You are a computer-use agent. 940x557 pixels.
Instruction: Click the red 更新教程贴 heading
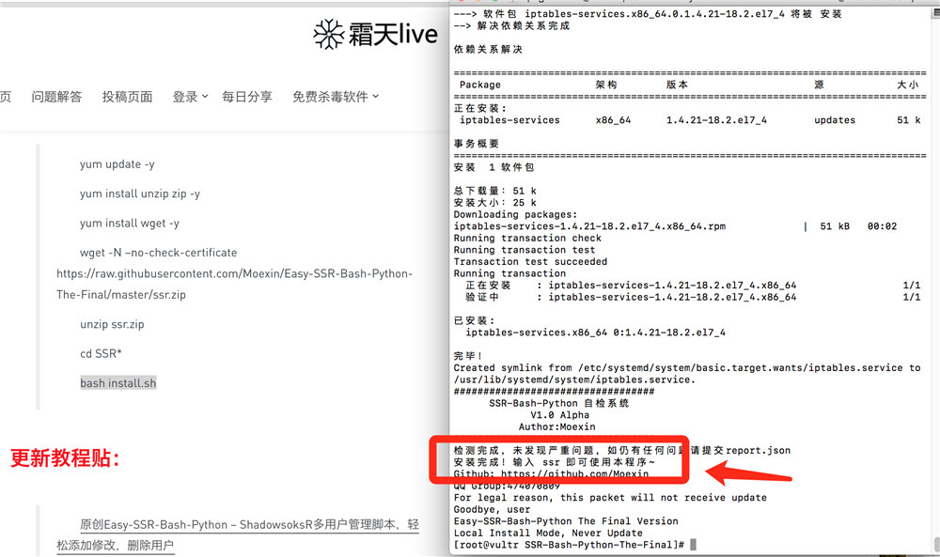(x=66, y=458)
